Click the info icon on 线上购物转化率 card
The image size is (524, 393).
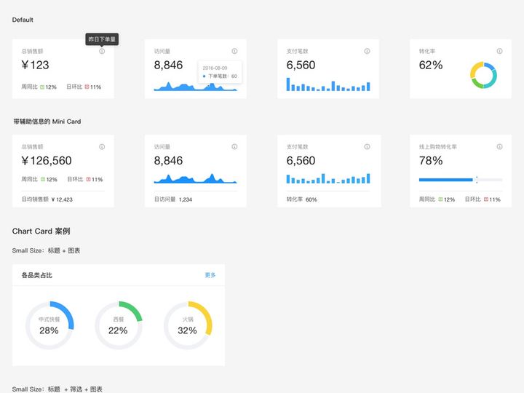499,147
